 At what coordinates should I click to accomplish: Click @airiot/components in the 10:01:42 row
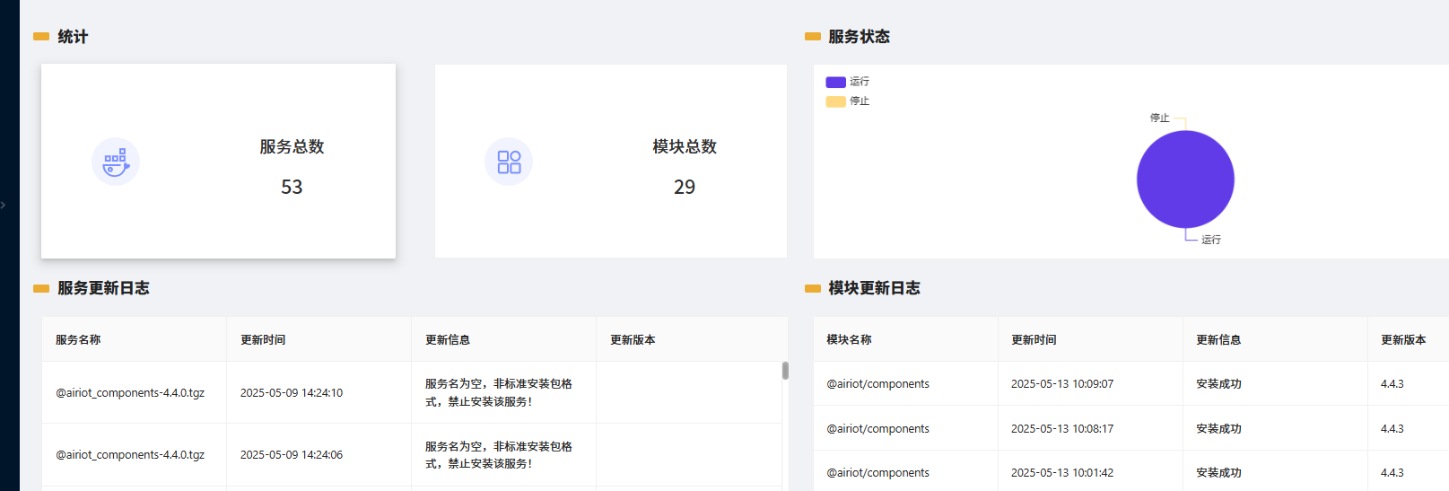pyautogui.click(x=877, y=473)
